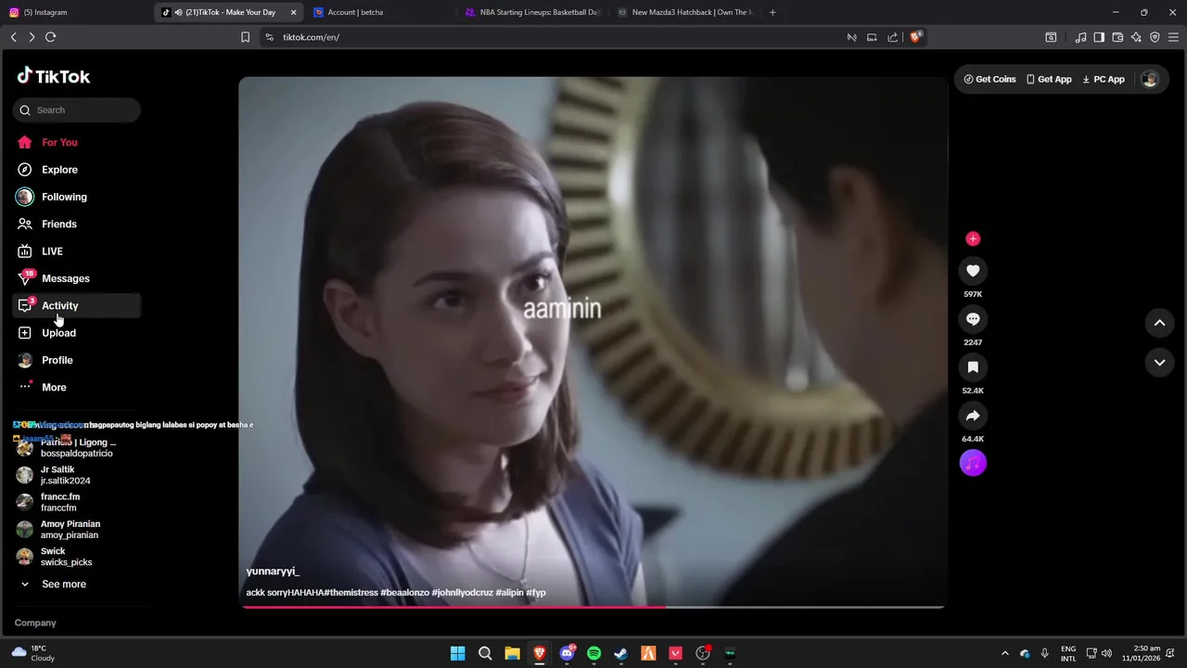The image size is (1187, 668).
Task: Go to previous video with up arrow
Action: (x=1159, y=323)
